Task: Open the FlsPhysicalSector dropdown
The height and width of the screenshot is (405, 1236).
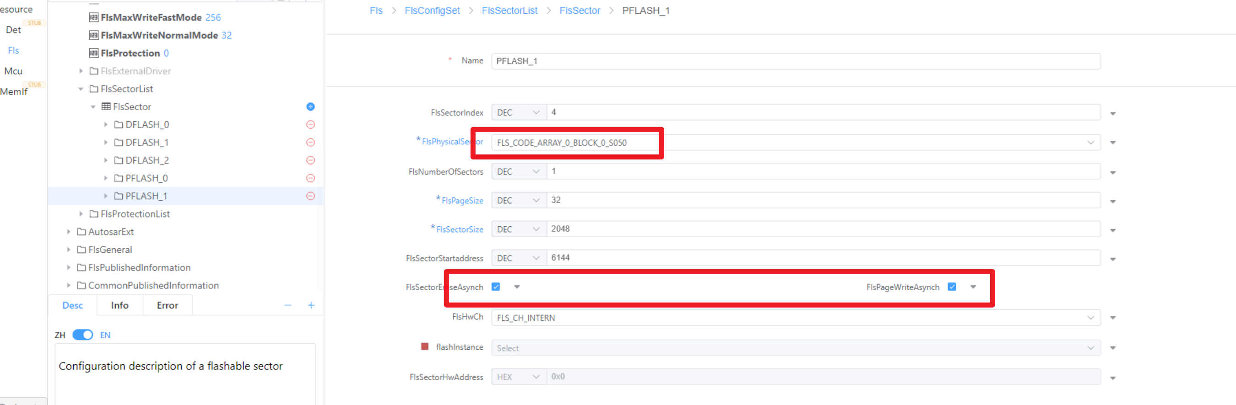Action: tap(1090, 142)
